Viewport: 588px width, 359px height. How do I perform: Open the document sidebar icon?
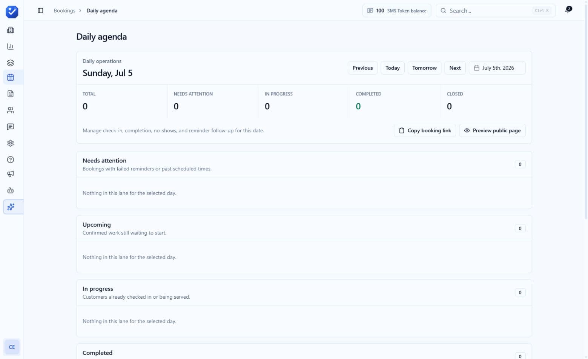(x=11, y=94)
